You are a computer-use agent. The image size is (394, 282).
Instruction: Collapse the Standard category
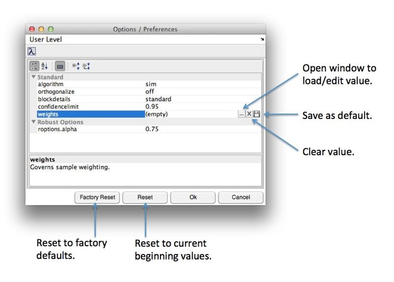33,77
